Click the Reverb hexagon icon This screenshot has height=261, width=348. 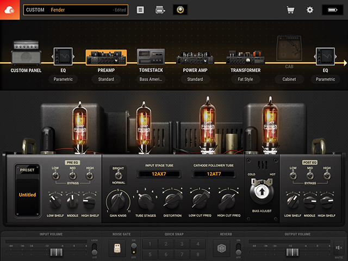click(x=221, y=248)
